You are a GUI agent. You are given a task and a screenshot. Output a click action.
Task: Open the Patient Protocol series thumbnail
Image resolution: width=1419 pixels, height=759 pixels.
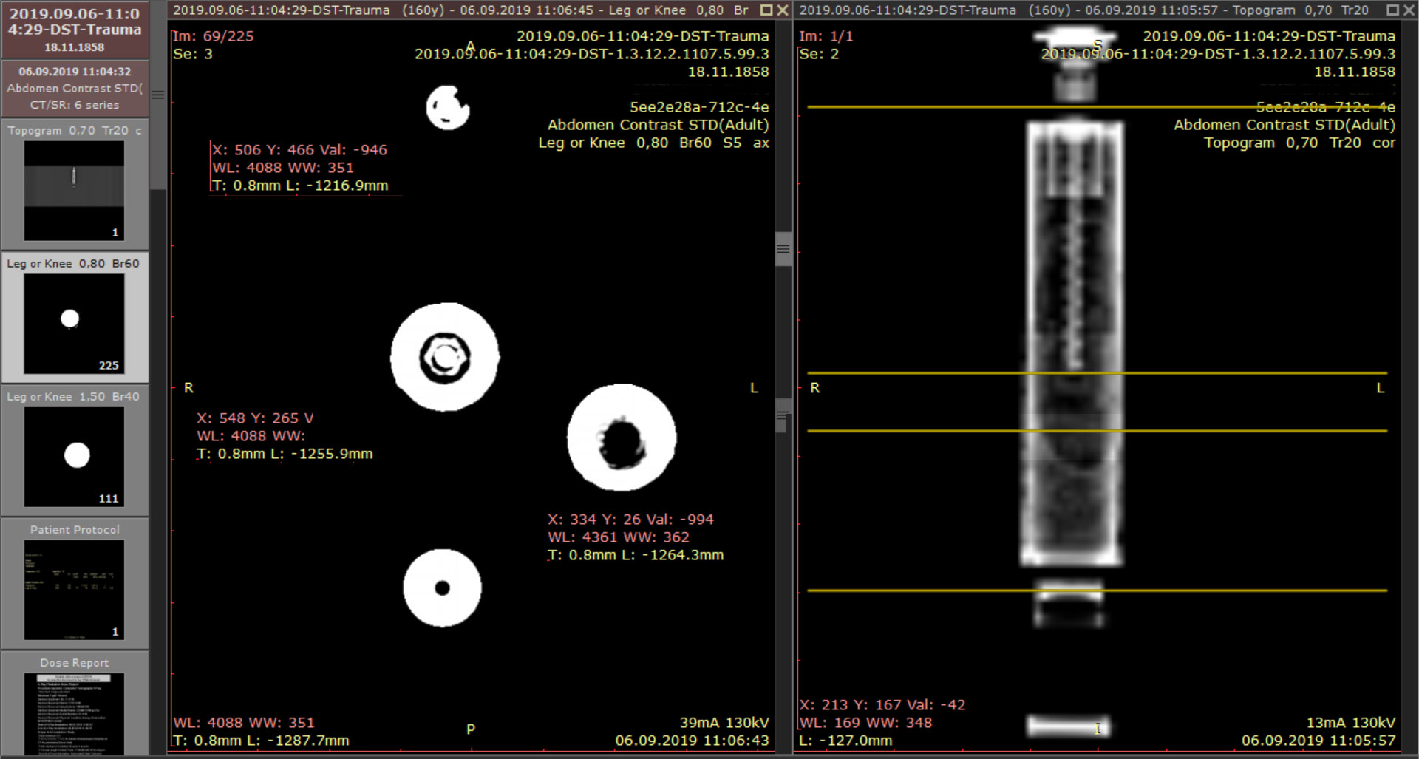[x=74, y=589]
